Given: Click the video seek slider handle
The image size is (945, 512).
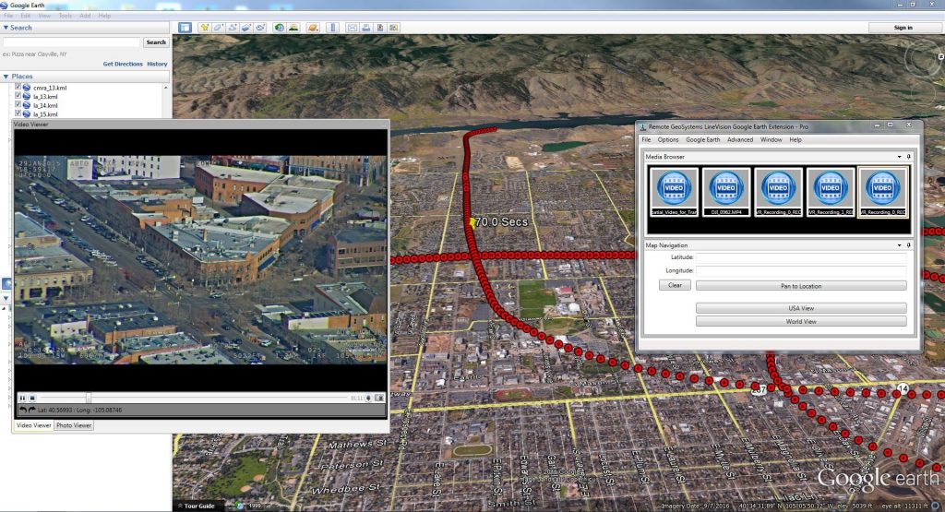Looking at the screenshot, I should click(89, 399).
